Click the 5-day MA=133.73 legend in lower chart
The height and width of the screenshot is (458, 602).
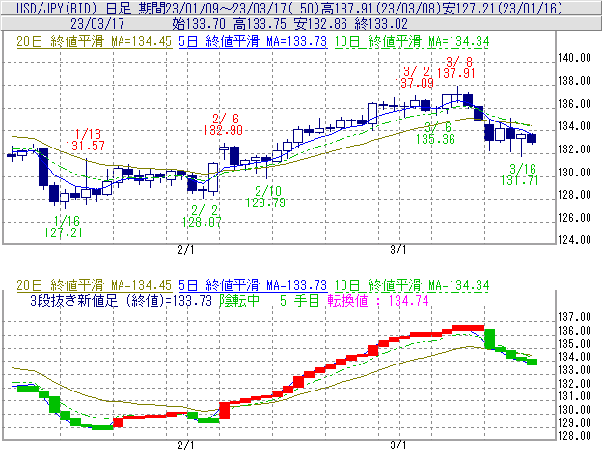pos(253,285)
